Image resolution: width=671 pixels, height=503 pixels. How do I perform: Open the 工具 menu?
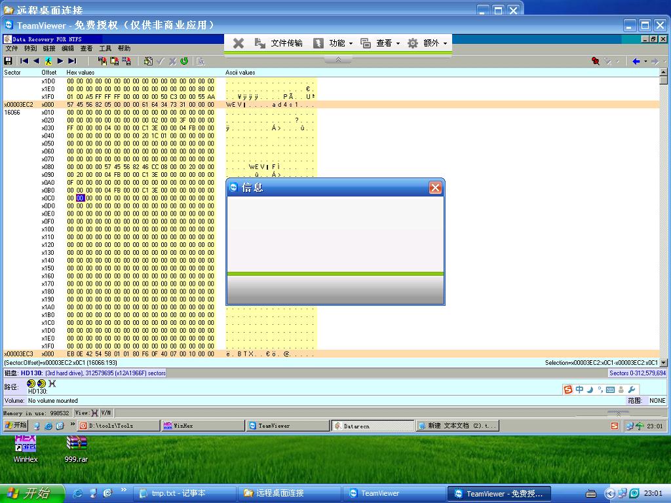[105, 48]
